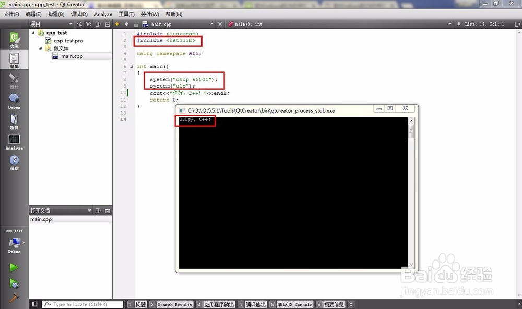Viewport: 522px width, 309px height.
Task: Close the main.cpp document
Action: (x=220, y=24)
